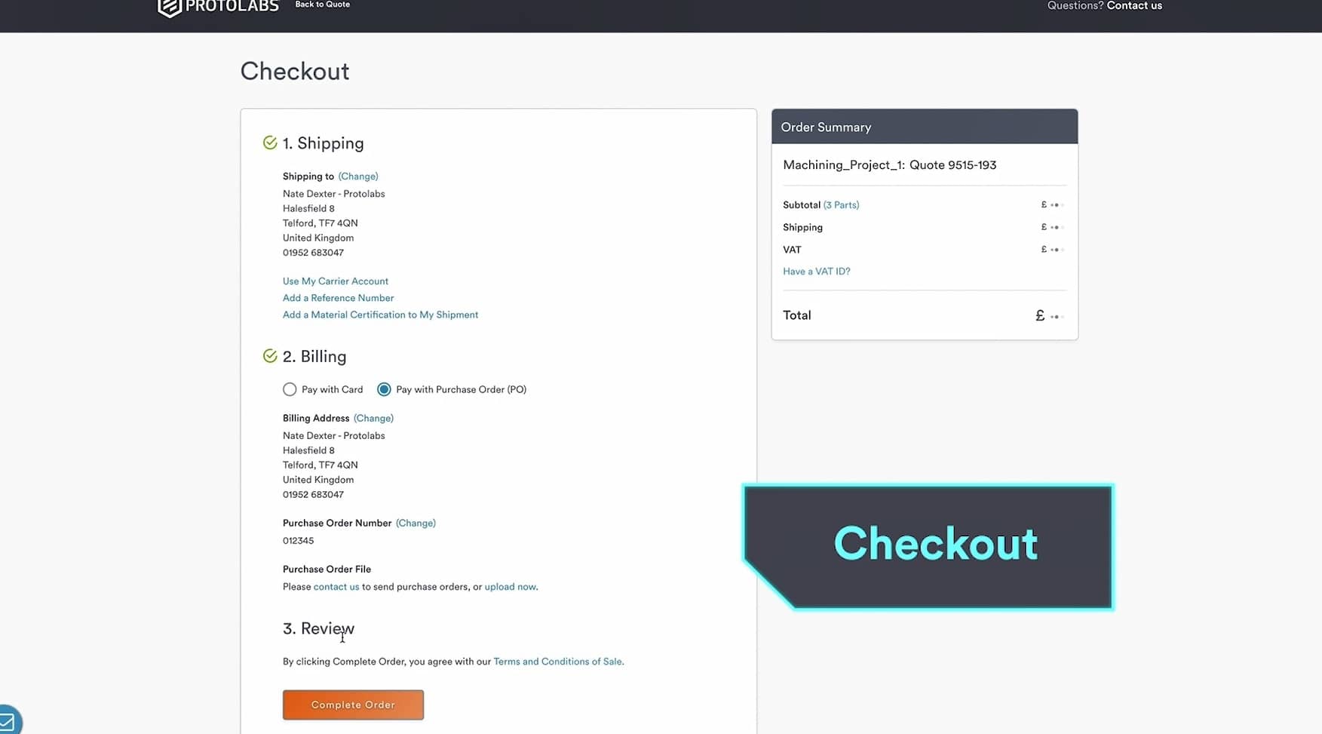
Task: Open Contact us in header
Action: pyautogui.click(x=1133, y=6)
